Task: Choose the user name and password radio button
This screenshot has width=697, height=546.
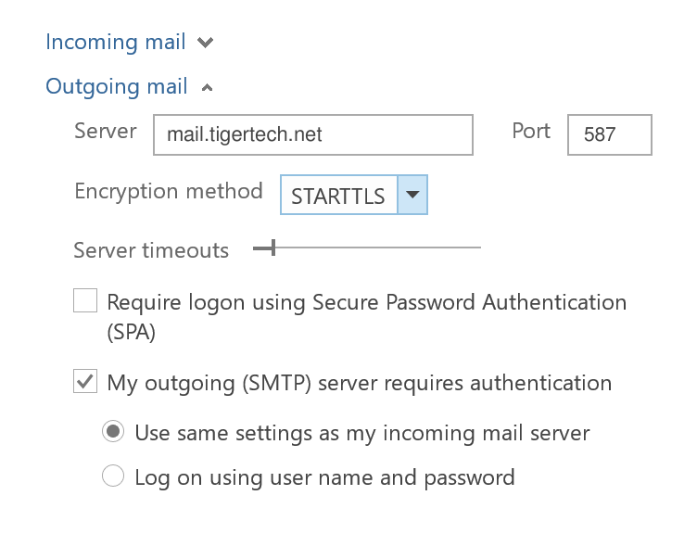Action: pyautogui.click(x=113, y=477)
